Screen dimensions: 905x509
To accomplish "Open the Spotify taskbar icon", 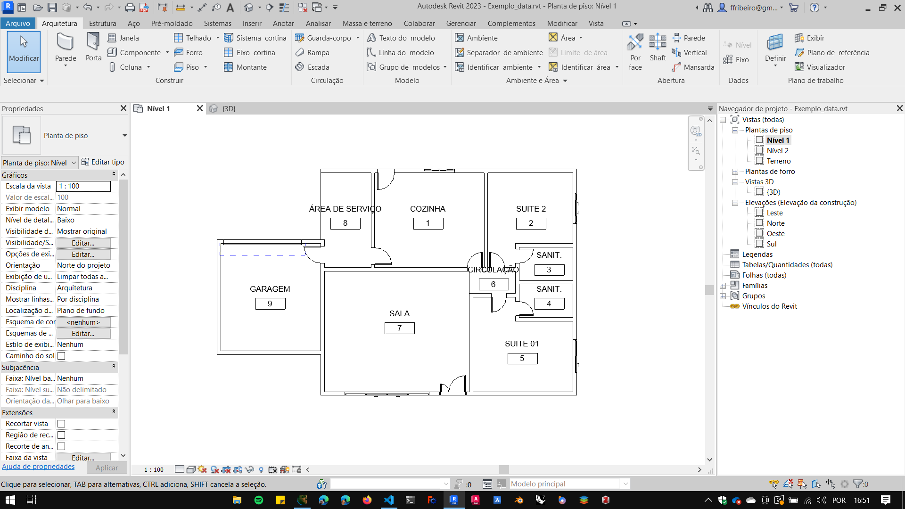I will click(x=259, y=500).
